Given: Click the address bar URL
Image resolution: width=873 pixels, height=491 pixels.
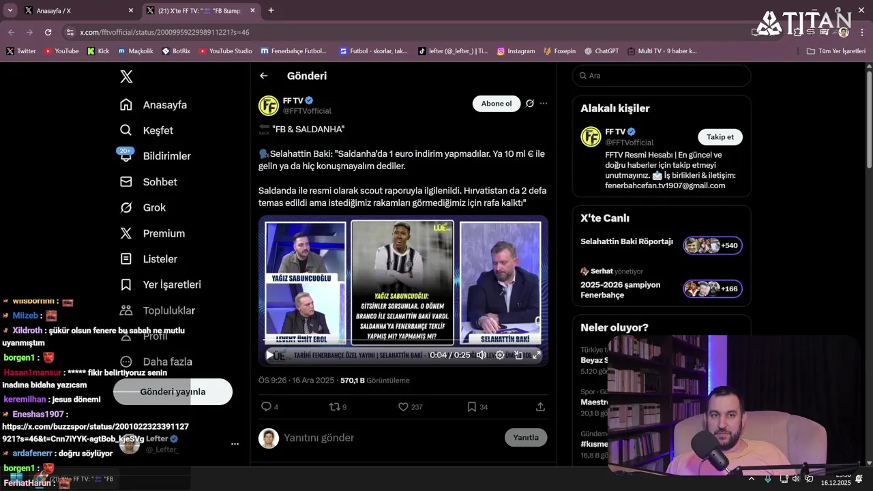Looking at the screenshot, I should (164, 32).
